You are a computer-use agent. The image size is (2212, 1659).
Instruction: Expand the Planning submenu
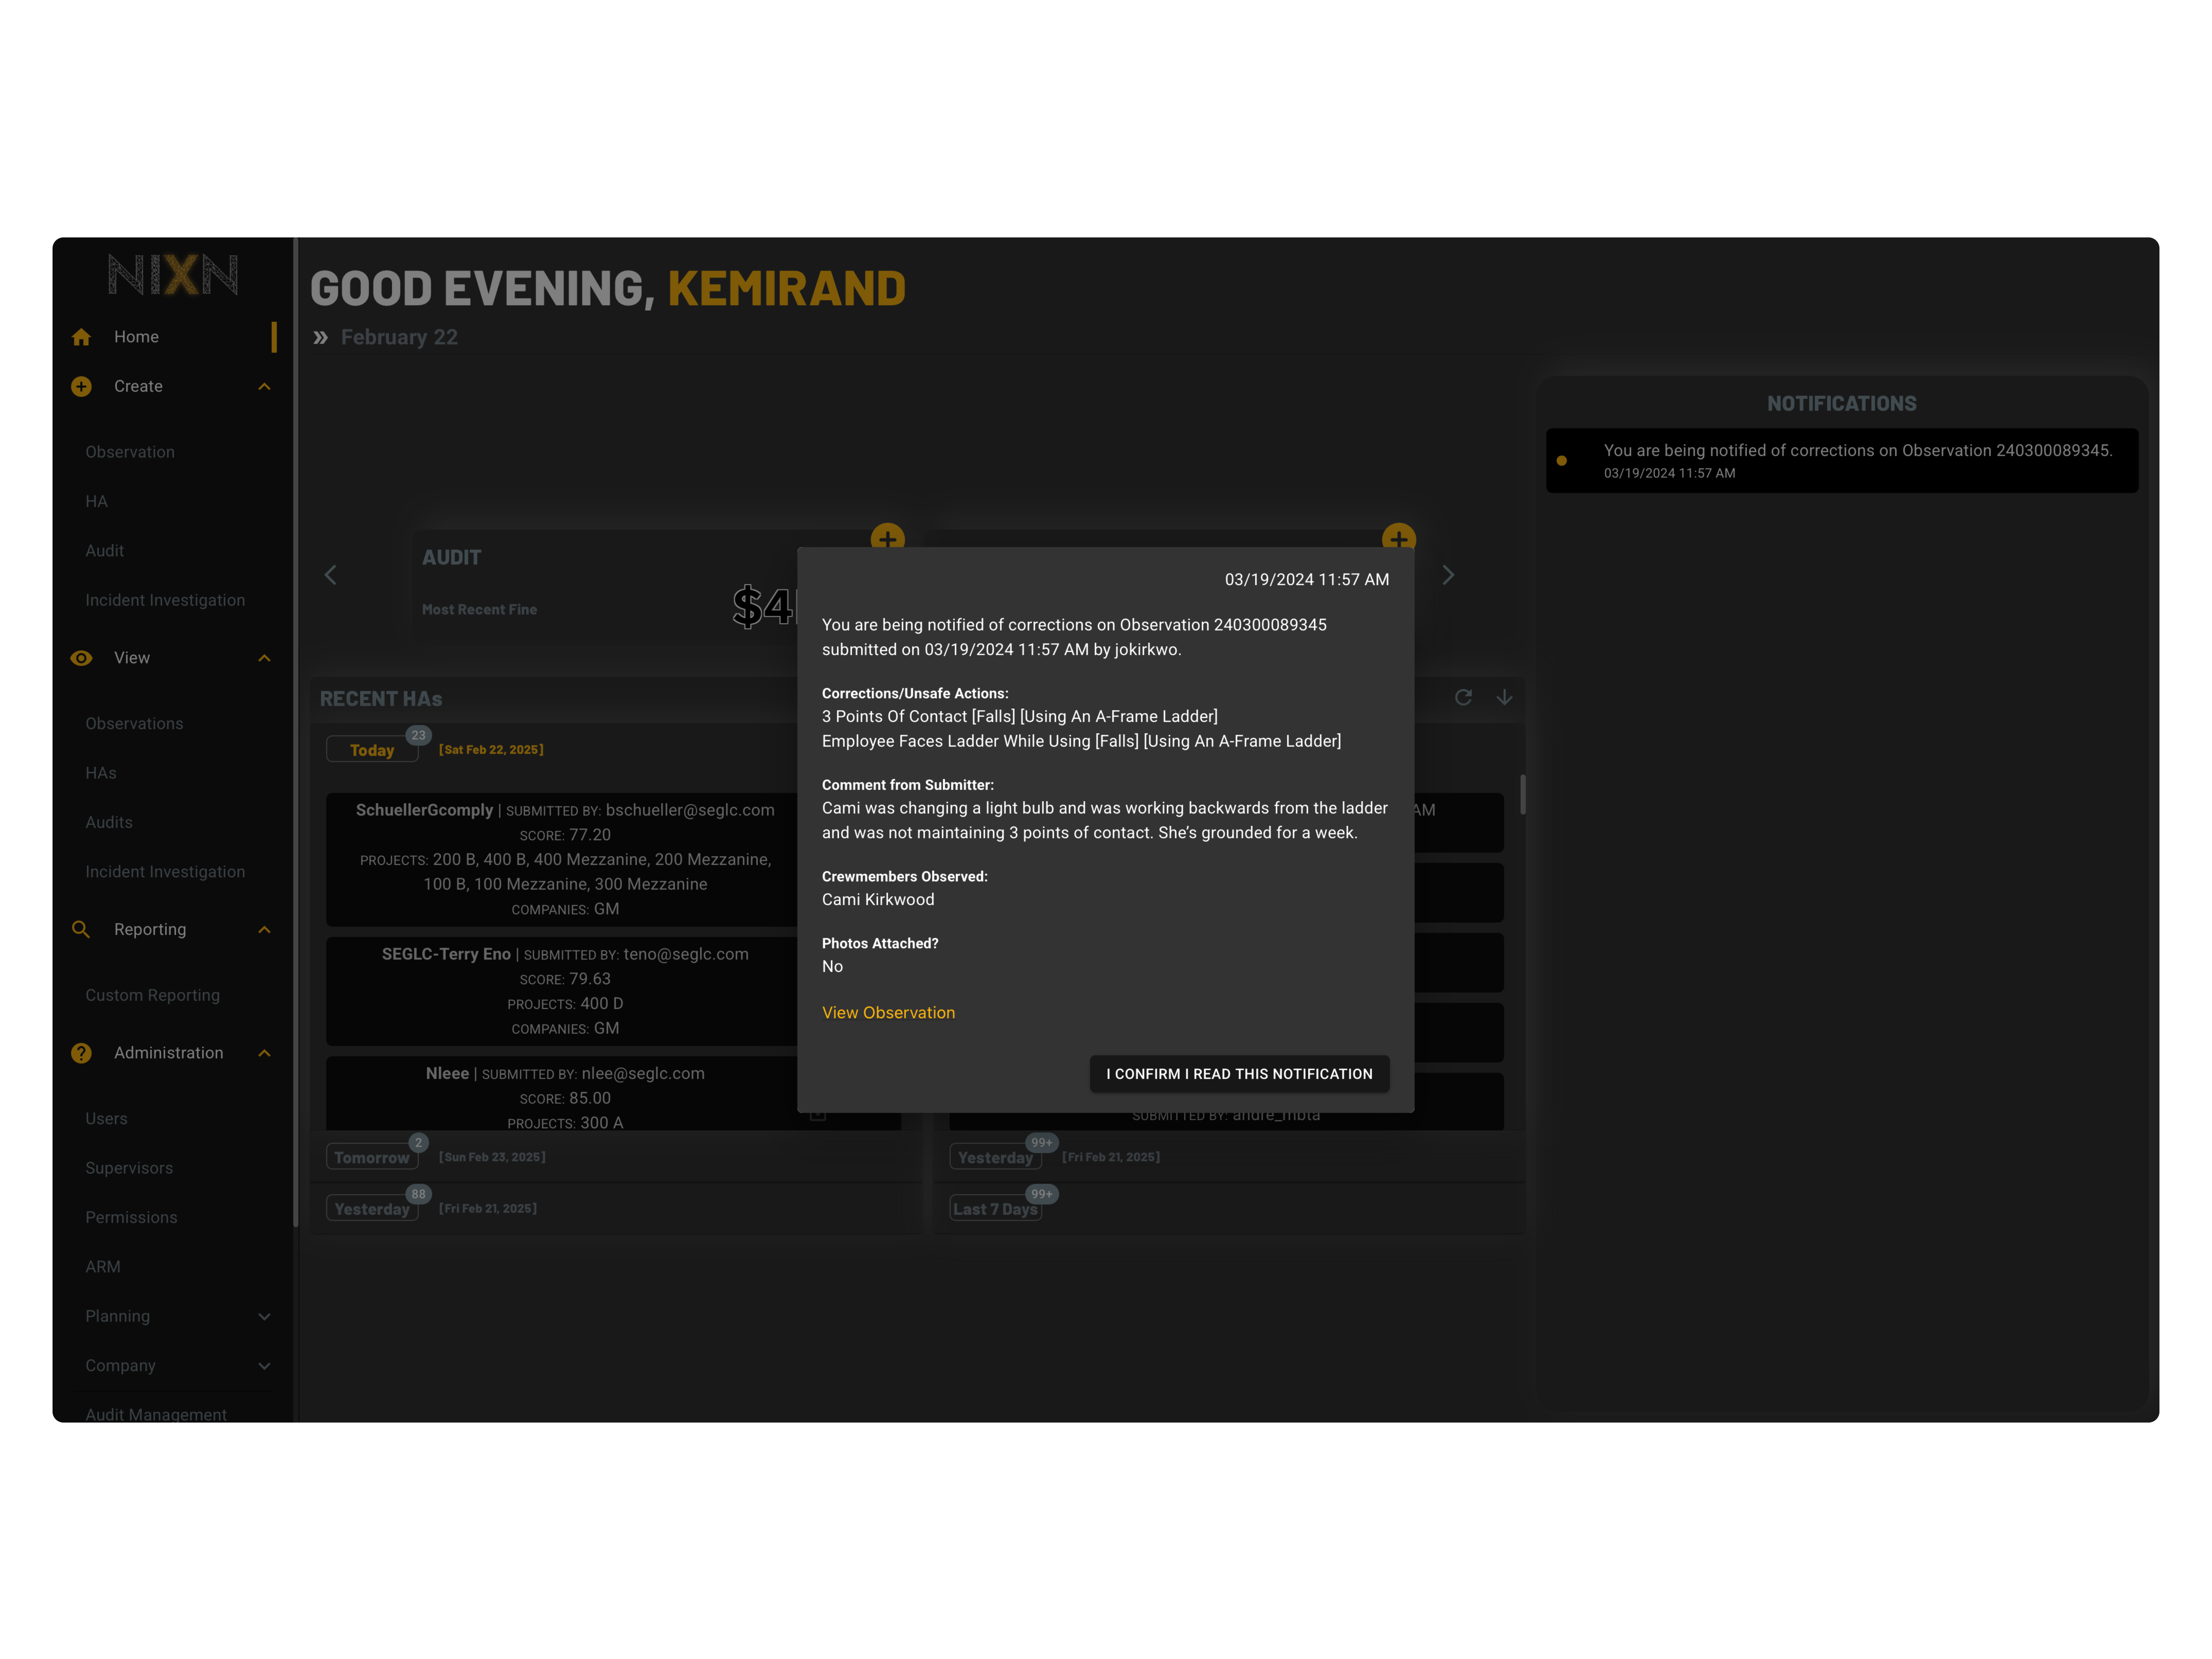(264, 1317)
